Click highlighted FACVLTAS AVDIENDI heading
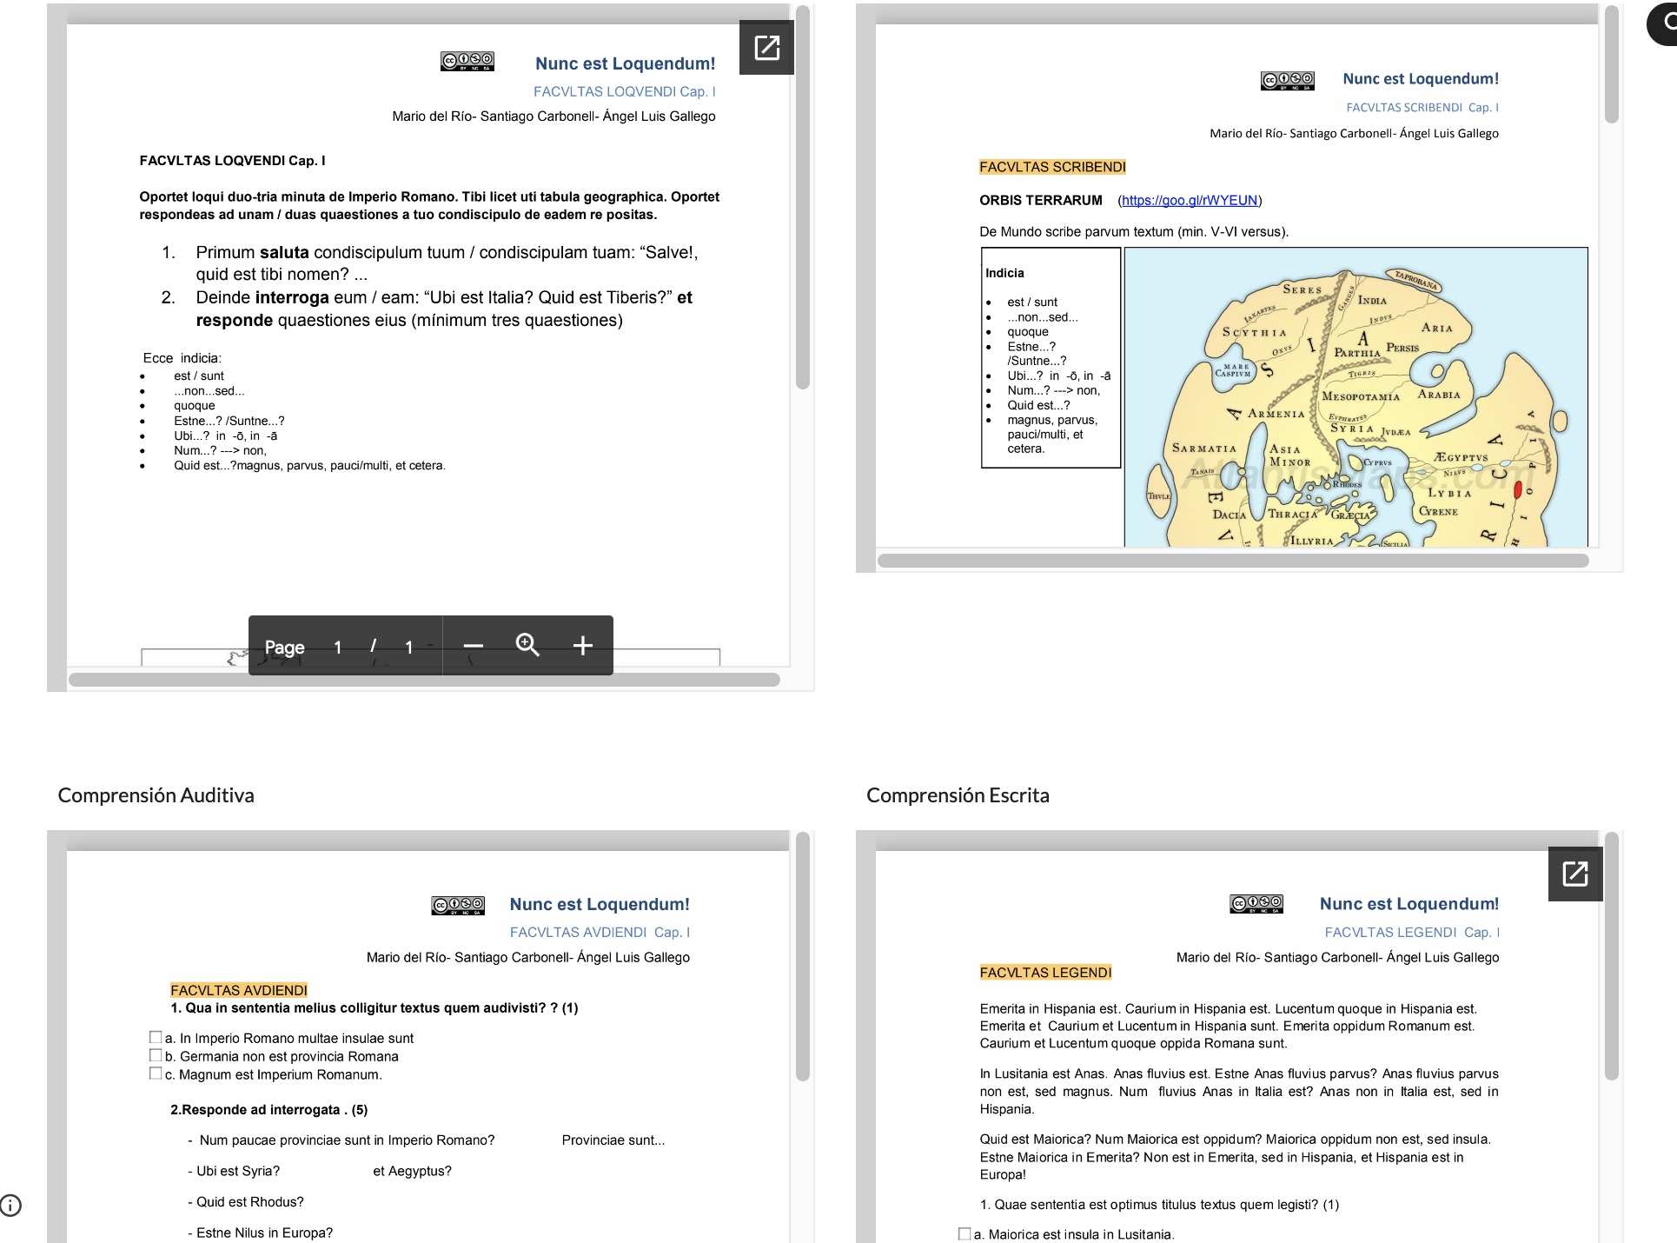1677x1243 pixels. (x=239, y=990)
